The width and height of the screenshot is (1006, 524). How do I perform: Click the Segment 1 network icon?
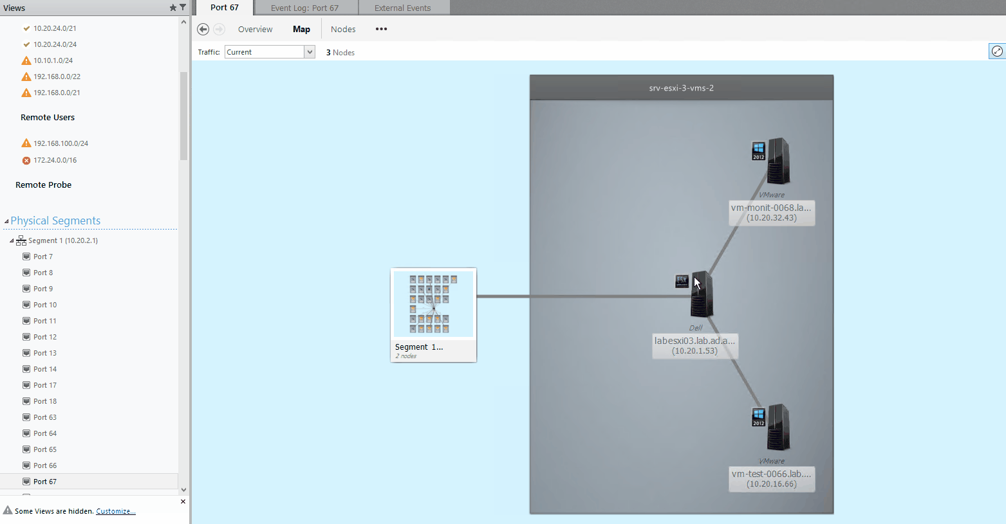pyautogui.click(x=21, y=240)
